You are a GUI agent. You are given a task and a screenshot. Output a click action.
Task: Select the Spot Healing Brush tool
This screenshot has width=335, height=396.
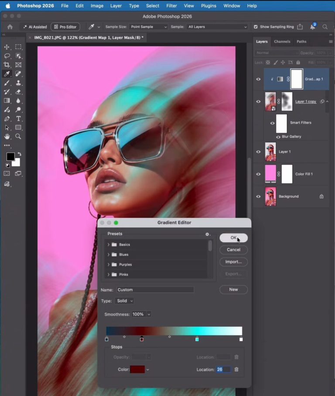point(18,73)
